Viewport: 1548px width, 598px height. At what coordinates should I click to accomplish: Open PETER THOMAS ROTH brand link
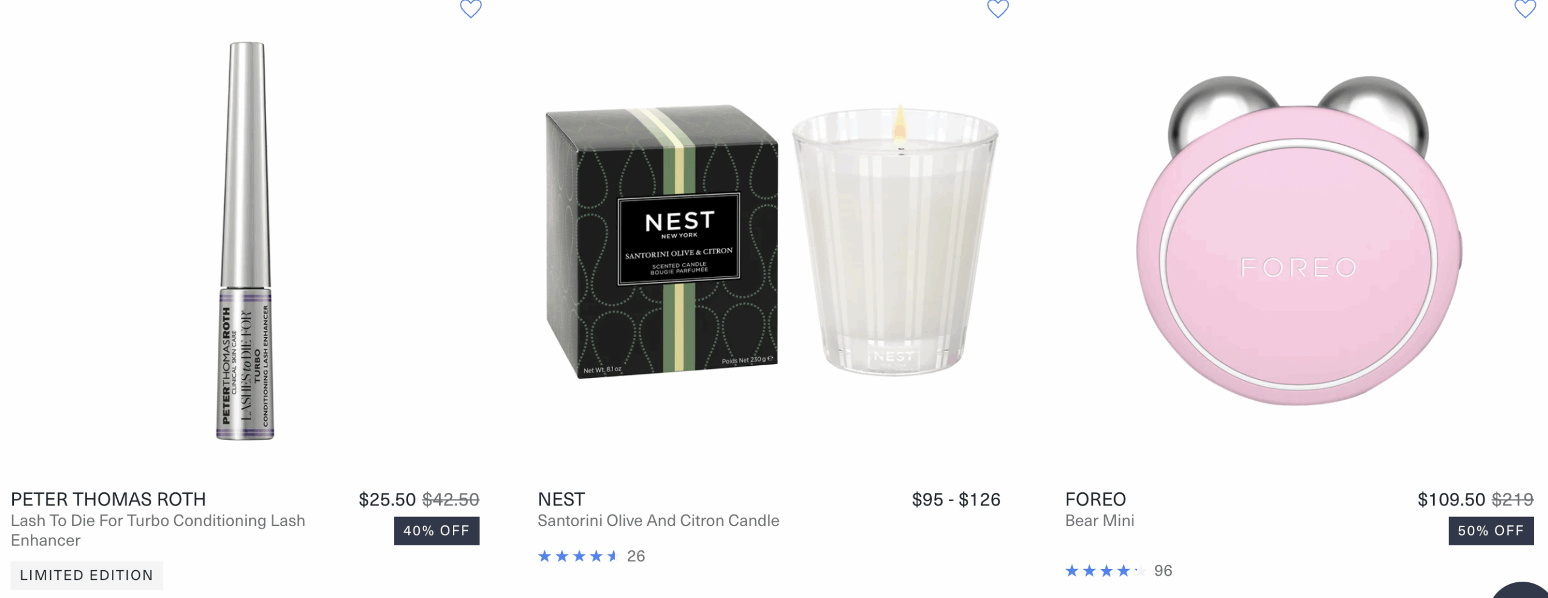tap(108, 499)
